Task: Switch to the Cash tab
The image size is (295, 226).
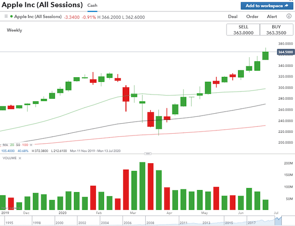Action: tap(92, 6)
